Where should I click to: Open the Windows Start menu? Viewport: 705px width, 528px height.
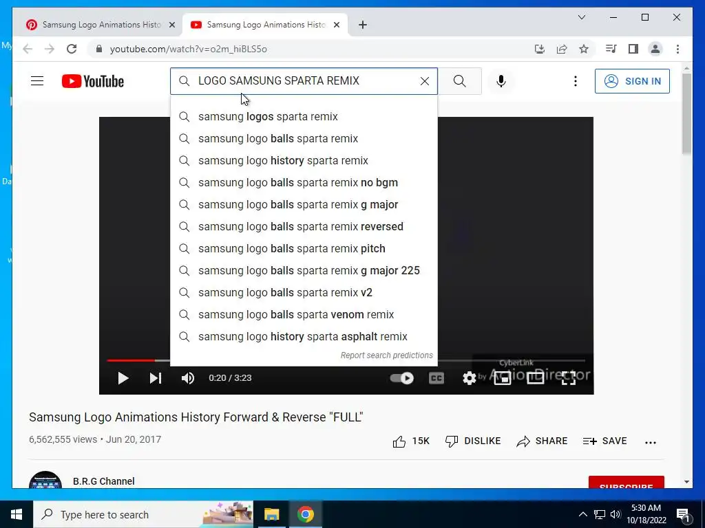tap(17, 514)
